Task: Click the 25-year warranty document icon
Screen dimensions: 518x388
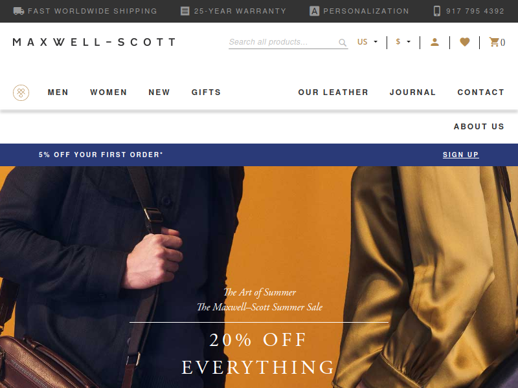Action: 185,11
